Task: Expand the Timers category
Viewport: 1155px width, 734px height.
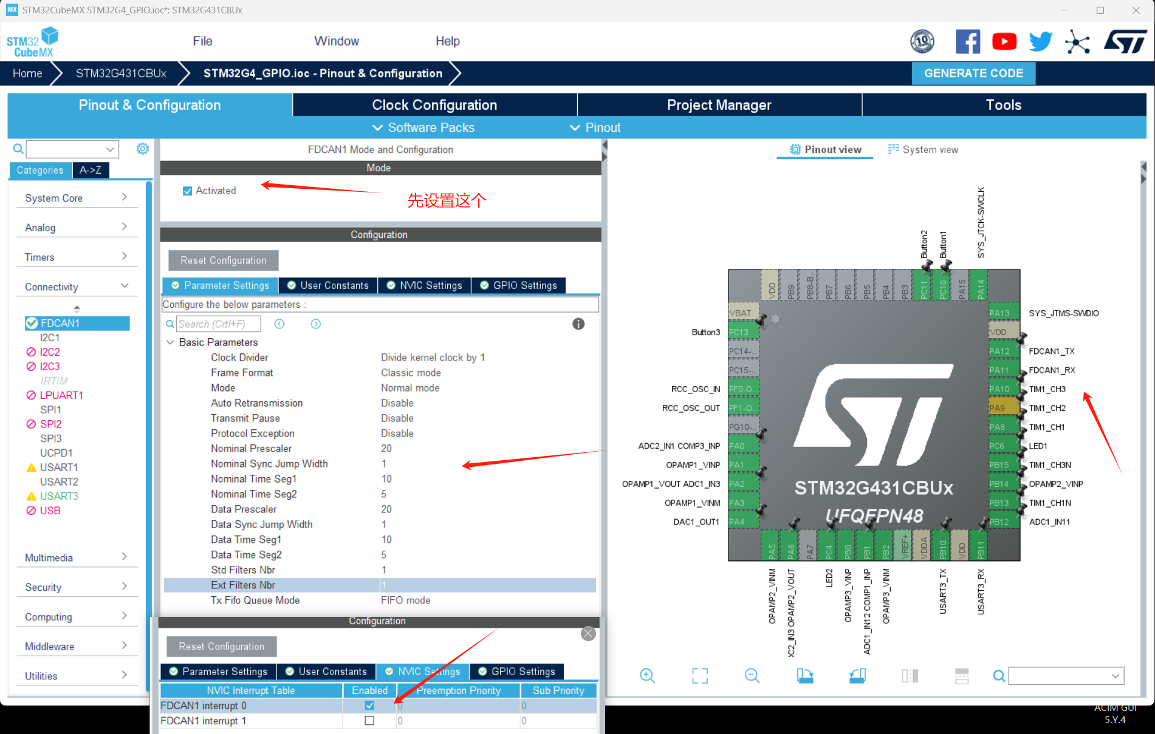Action: pos(77,257)
